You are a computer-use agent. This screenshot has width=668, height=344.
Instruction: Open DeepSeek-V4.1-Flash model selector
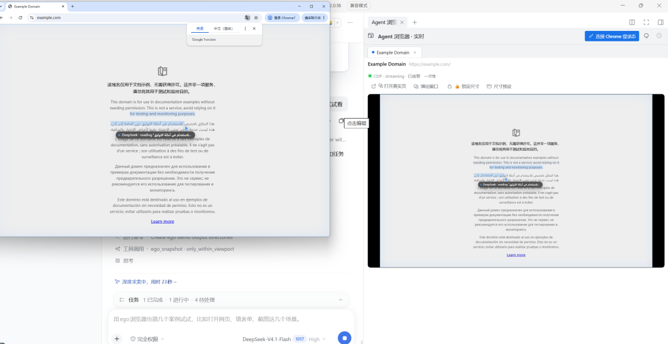pyautogui.click(x=266, y=339)
